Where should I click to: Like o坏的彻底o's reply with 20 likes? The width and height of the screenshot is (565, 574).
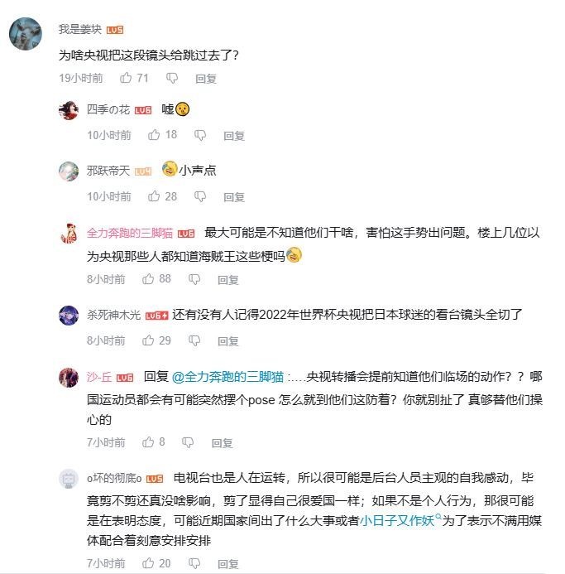[148, 563]
